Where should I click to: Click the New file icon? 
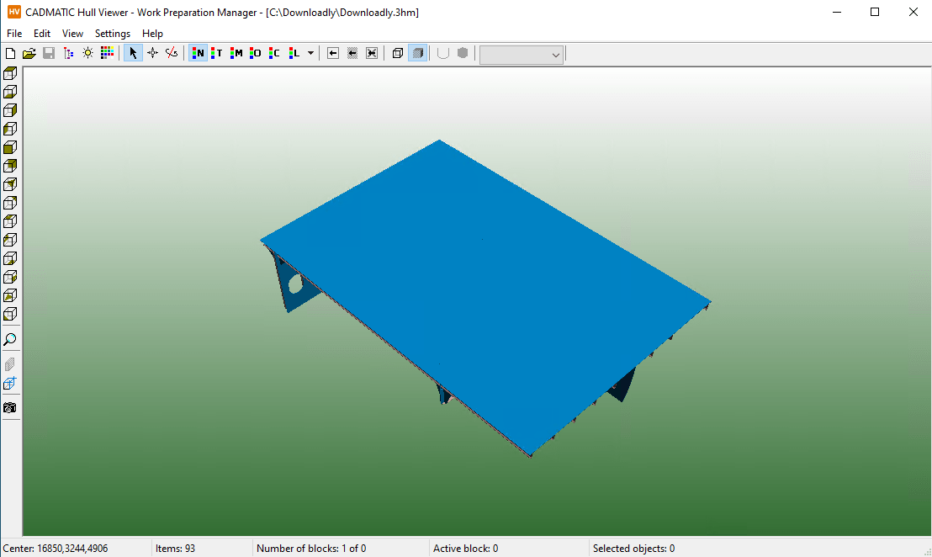tap(11, 53)
